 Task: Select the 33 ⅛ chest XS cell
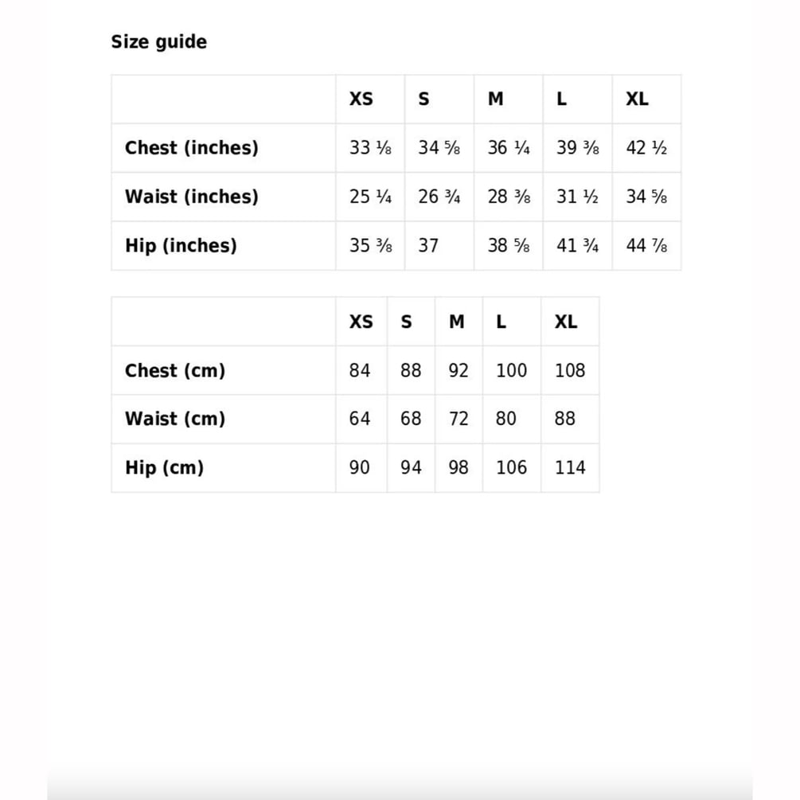coord(370,147)
